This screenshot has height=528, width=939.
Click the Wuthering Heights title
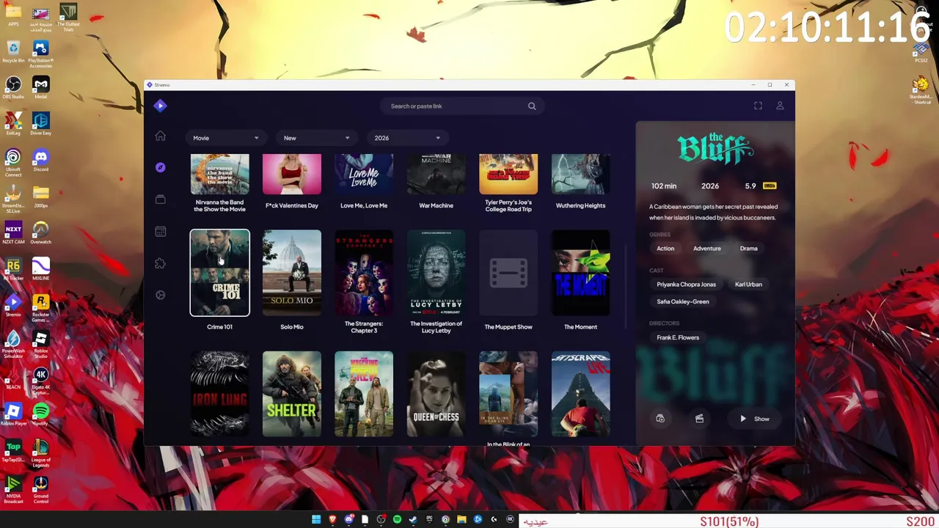click(x=580, y=205)
